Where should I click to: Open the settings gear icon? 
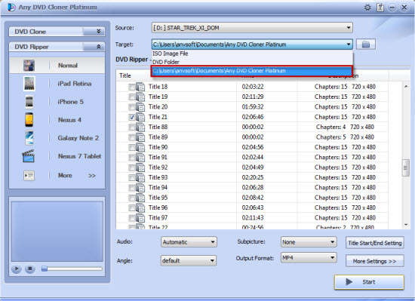367,8
